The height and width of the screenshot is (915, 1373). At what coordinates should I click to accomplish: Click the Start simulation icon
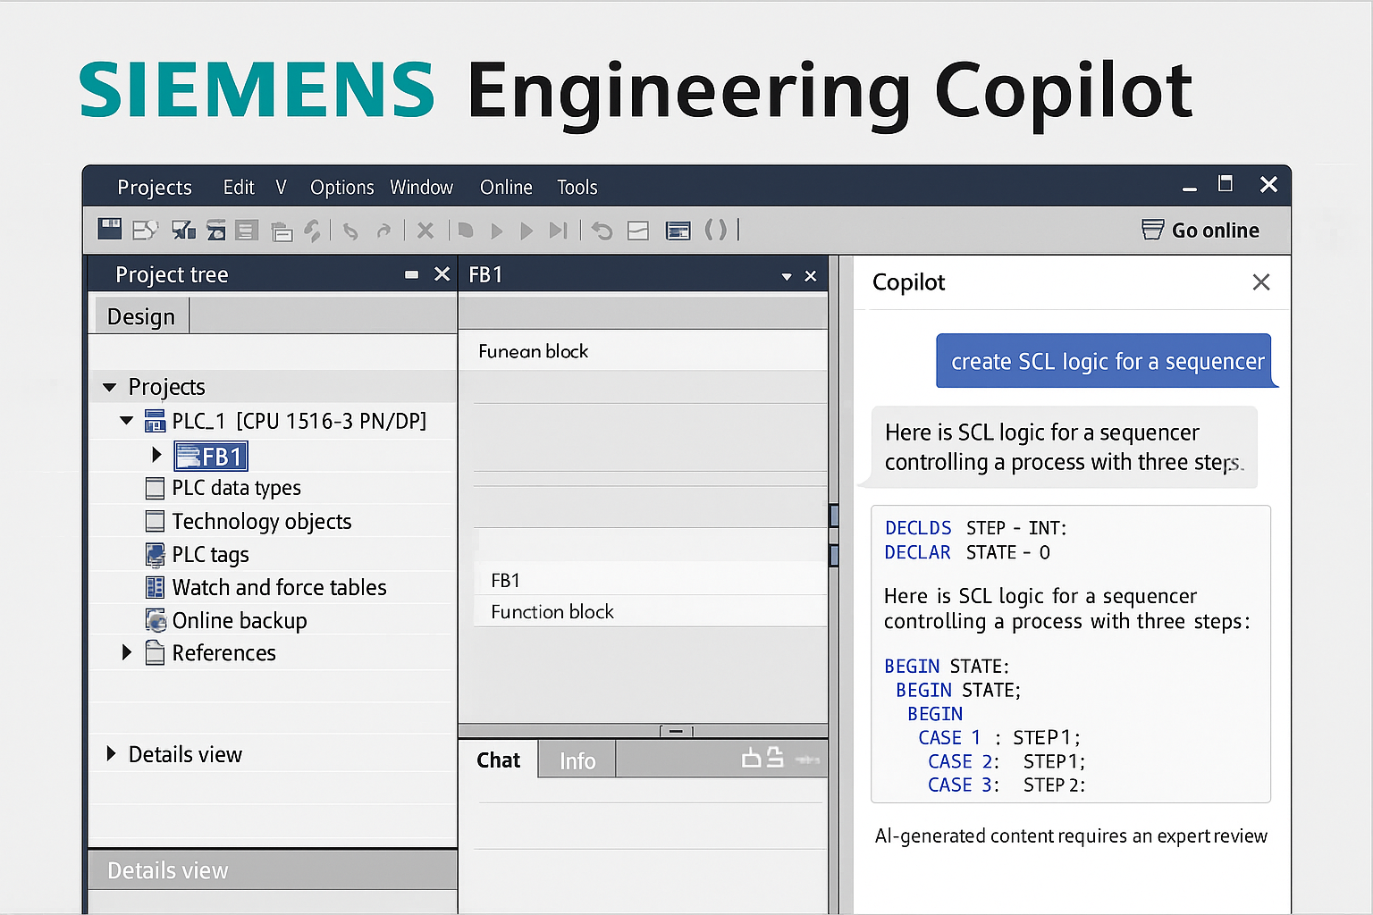pos(497,230)
